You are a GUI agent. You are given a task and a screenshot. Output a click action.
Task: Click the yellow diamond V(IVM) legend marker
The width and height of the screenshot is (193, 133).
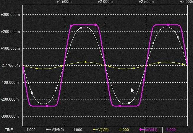94,129
